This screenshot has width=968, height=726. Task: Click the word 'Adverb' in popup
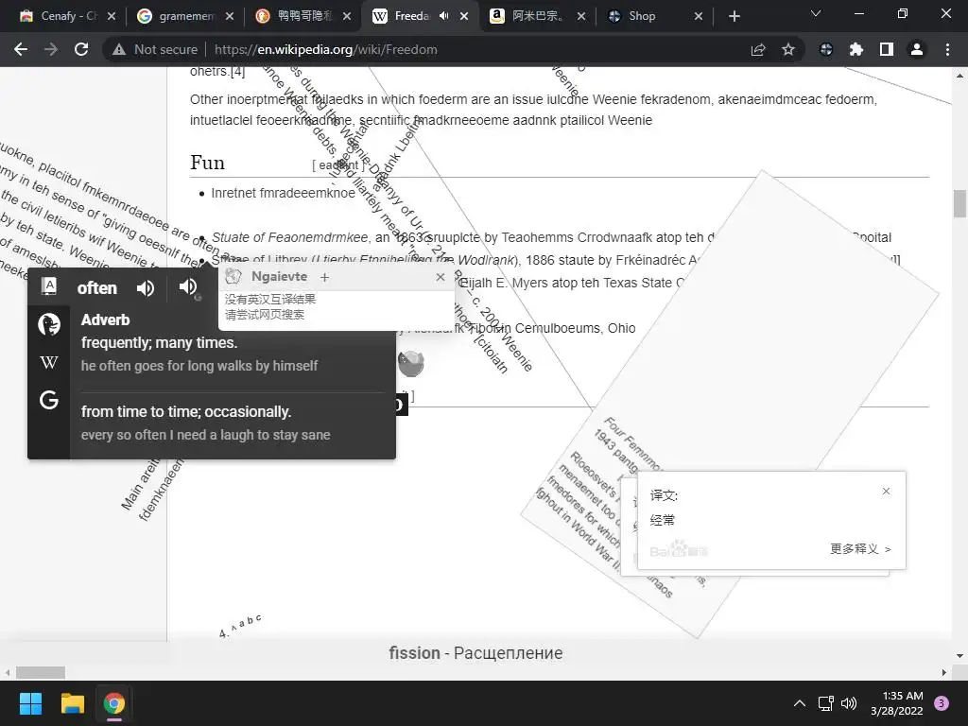pos(106,320)
